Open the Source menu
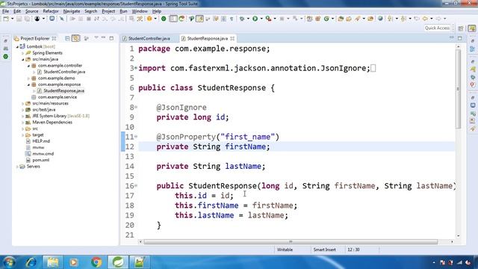Image resolution: width=478 pixels, height=269 pixels. [31, 11]
